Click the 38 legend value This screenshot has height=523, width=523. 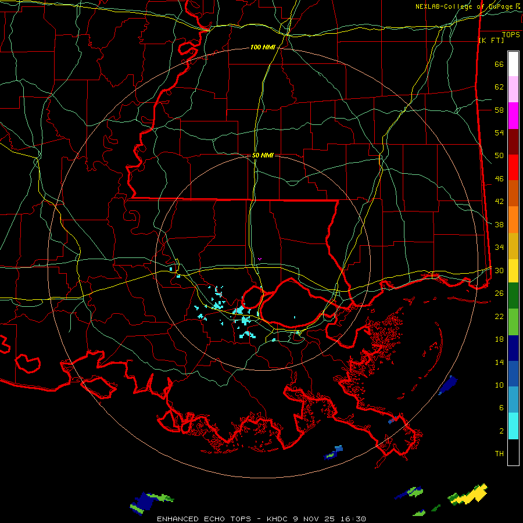click(499, 224)
